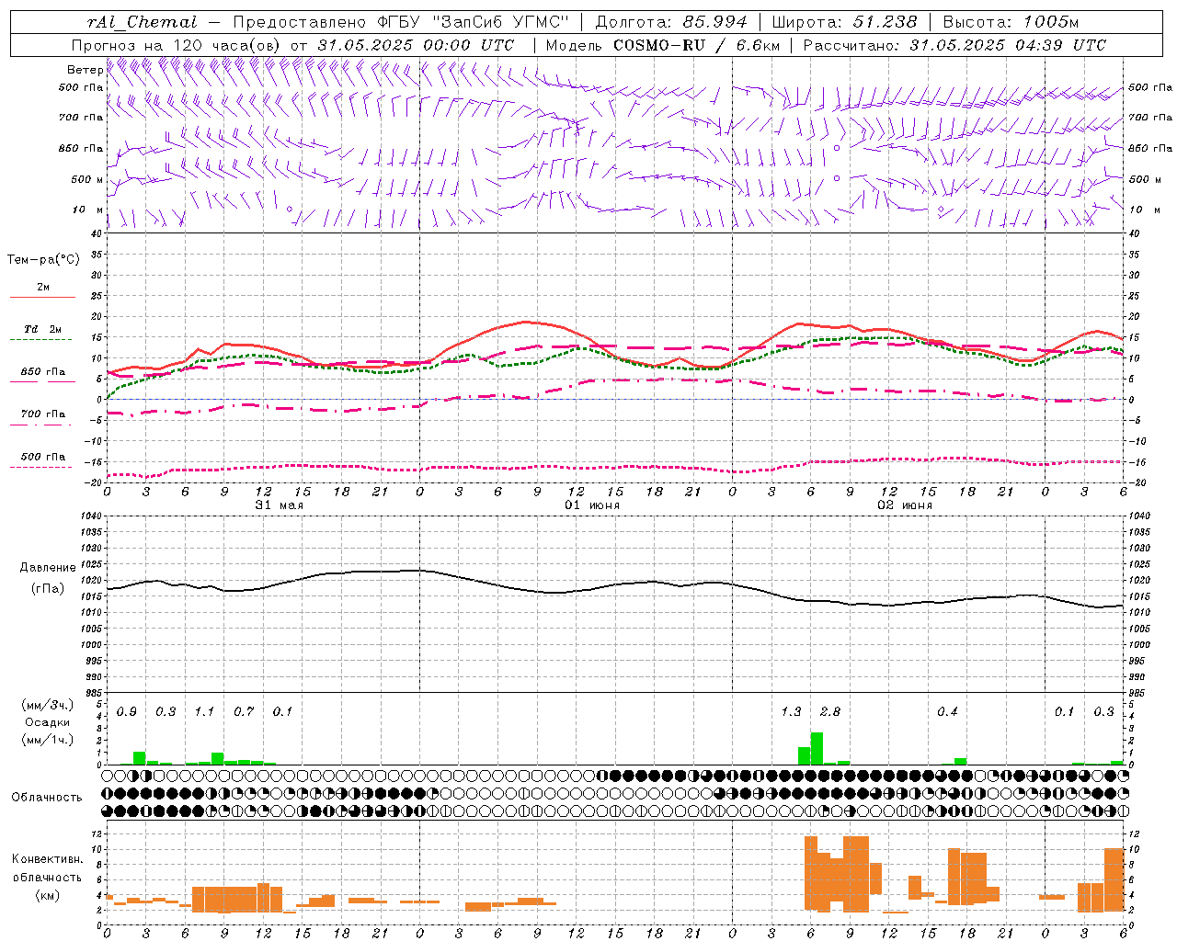Click the 2.8 three-hour precipitation value
The image size is (1177, 941).
point(829,712)
